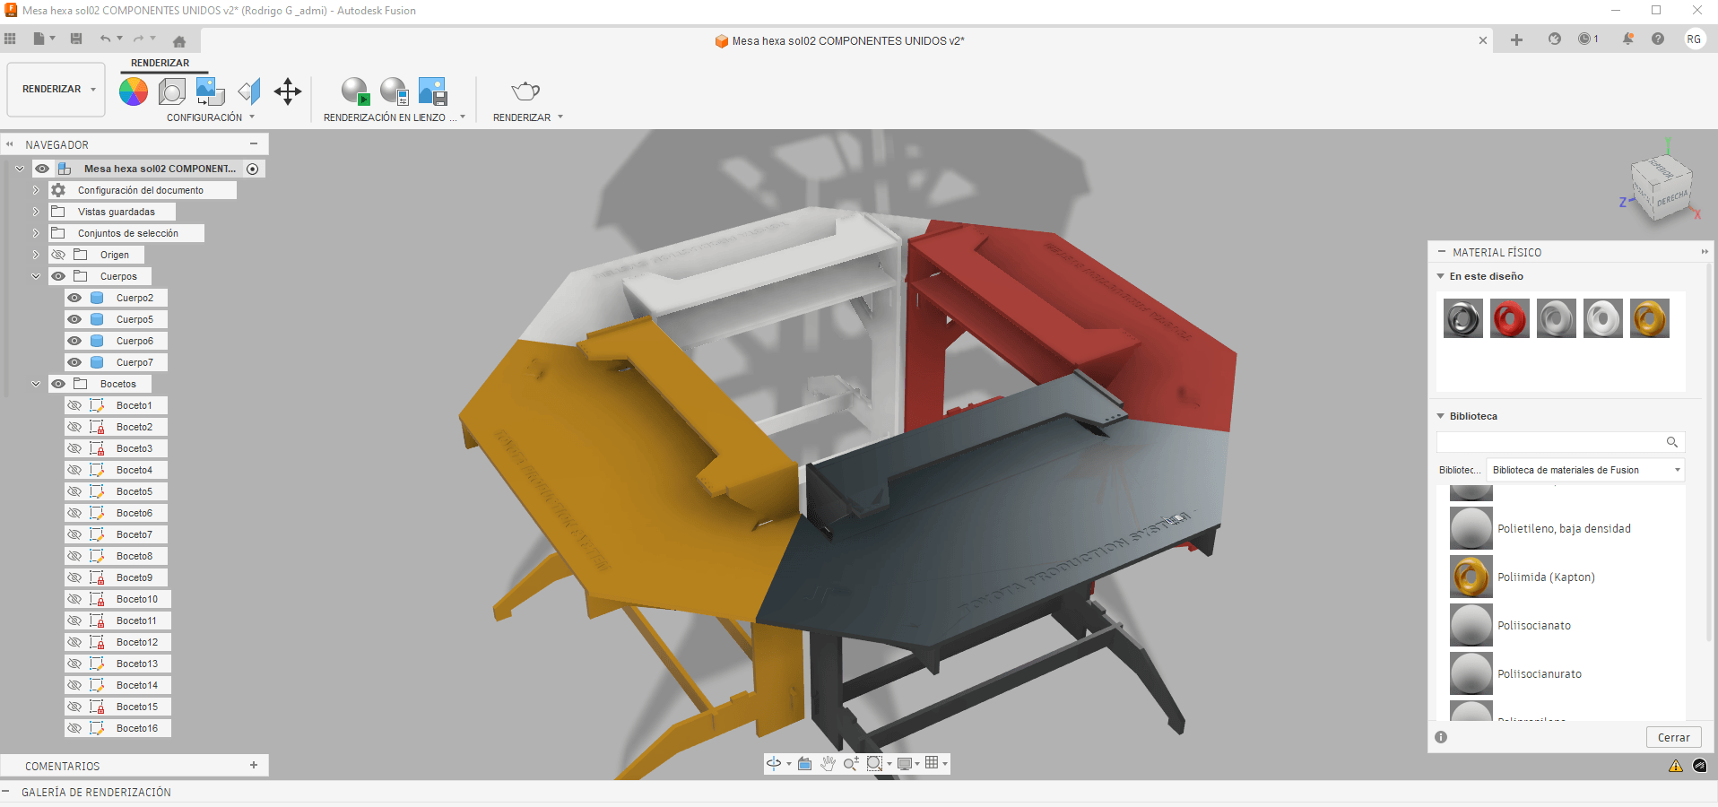
Task: Open the RG user profile menu
Action: click(1694, 39)
